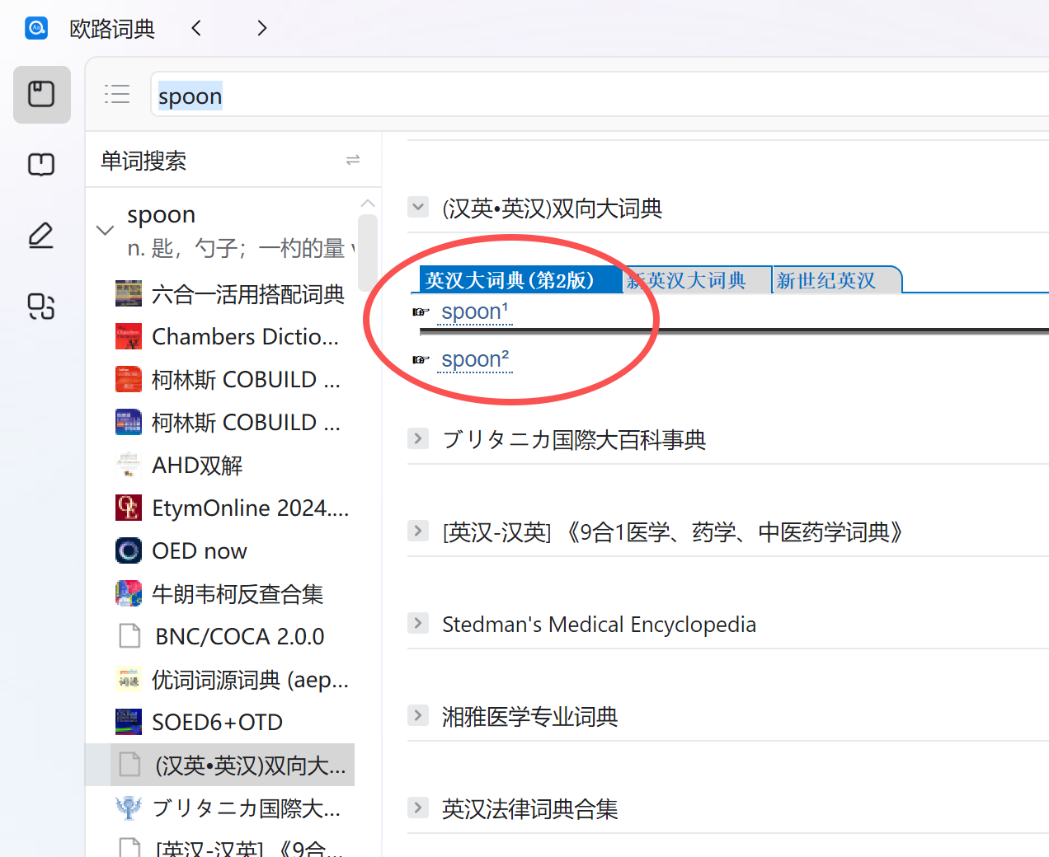Click the Eudic app logo icon
1049x857 pixels.
(36, 28)
